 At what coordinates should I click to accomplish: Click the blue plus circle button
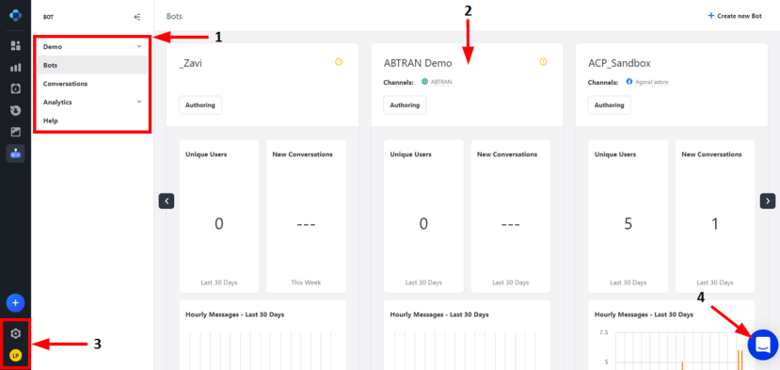tap(15, 303)
